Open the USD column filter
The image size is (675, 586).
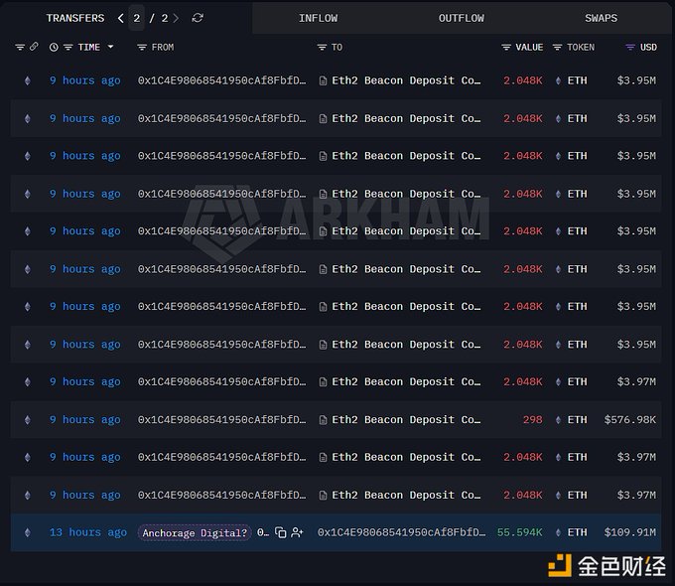tap(629, 47)
